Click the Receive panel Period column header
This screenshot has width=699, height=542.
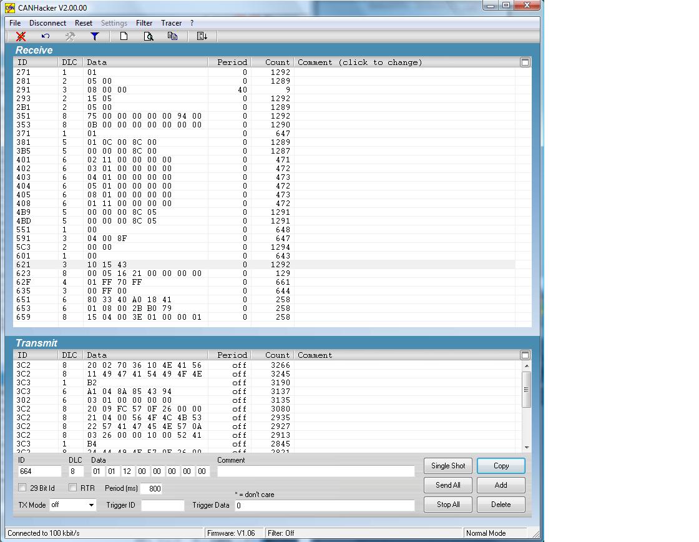[229, 62]
